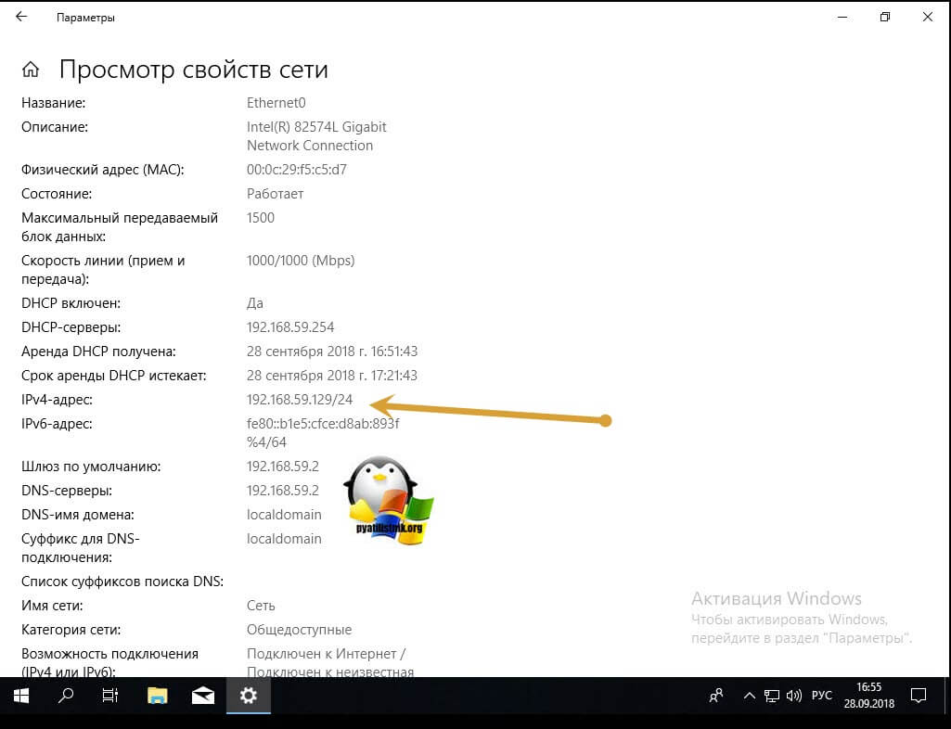Launch File Explorer from taskbar

point(157,696)
